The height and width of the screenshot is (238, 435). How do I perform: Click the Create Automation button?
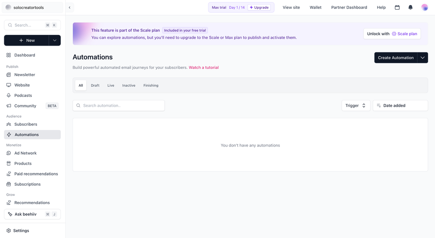(395, 58)
